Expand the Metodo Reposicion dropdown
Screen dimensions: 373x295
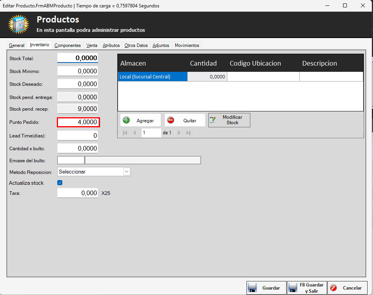pos(127,172)
